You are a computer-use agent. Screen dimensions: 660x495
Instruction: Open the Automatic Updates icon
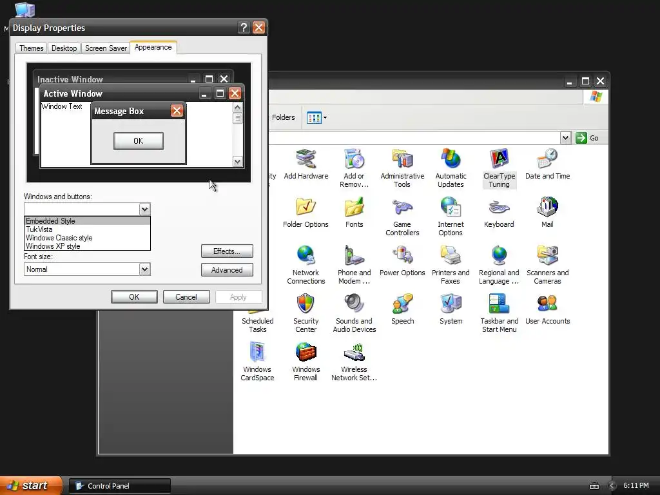[x=451, y=168]
